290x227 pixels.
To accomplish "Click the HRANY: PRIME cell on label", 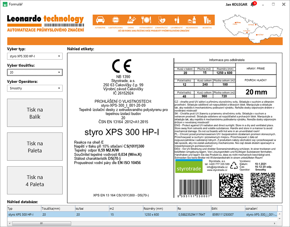I will point(256,69).
